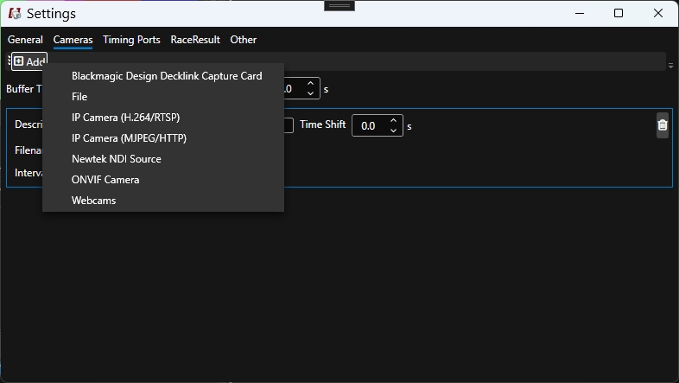Add an ONVIF Camera

click(x=105, y=180)
